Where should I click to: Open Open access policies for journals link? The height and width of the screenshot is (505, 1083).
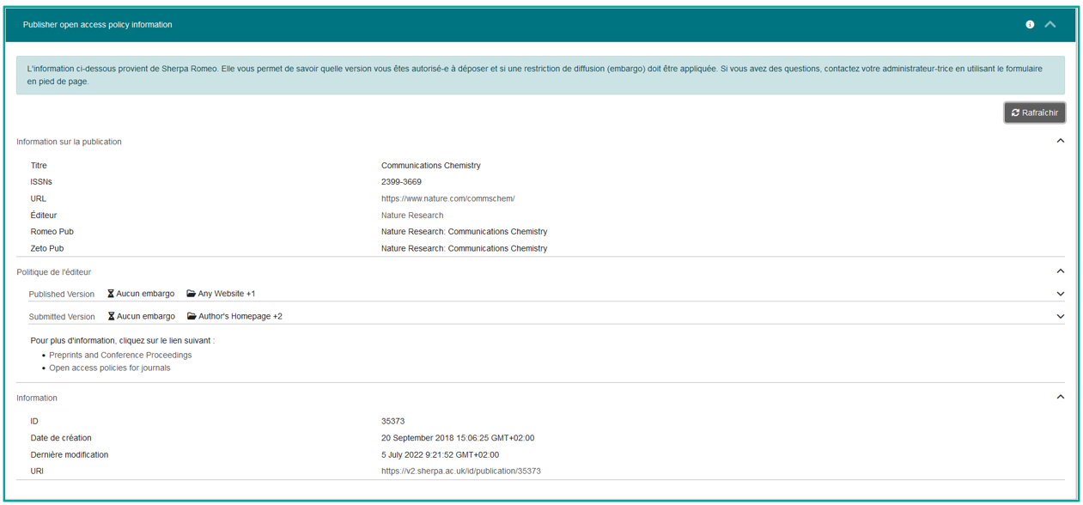[109, 368]
